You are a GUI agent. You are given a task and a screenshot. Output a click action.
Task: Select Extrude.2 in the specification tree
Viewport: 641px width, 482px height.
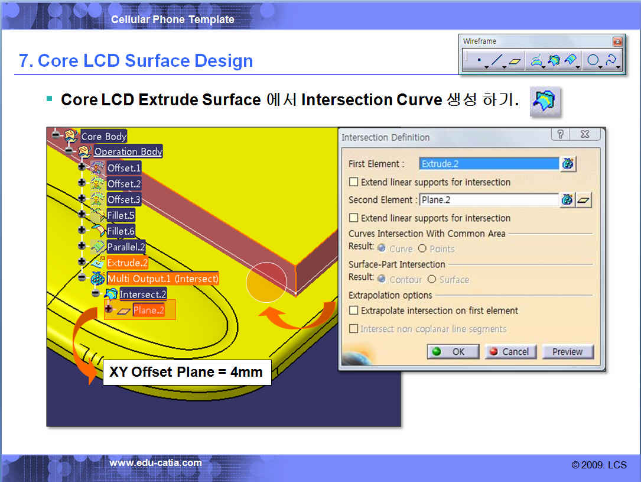coord(127,263)
